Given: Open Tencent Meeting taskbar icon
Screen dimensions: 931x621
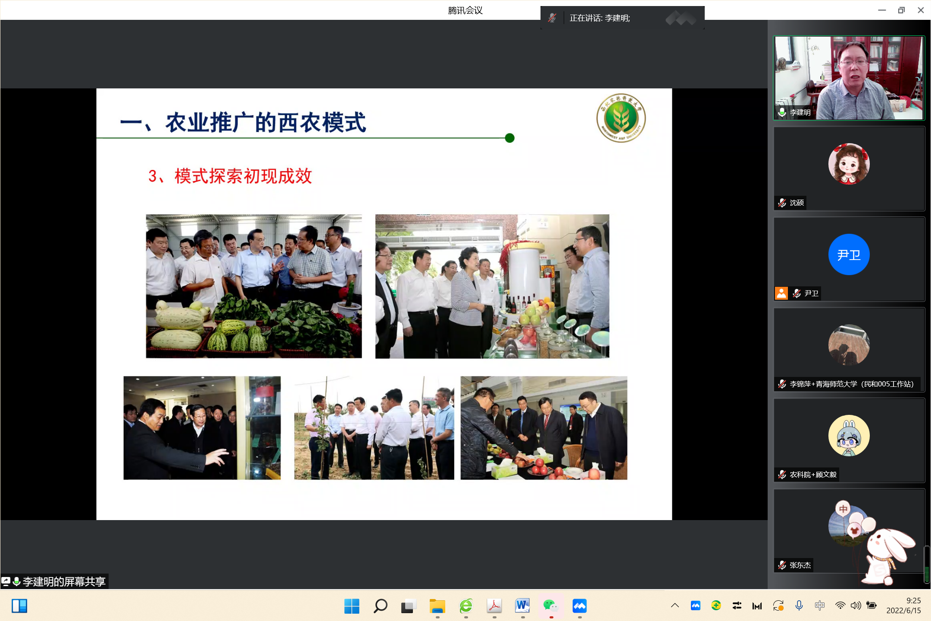Looking at the screenshot, I should 579,606.
